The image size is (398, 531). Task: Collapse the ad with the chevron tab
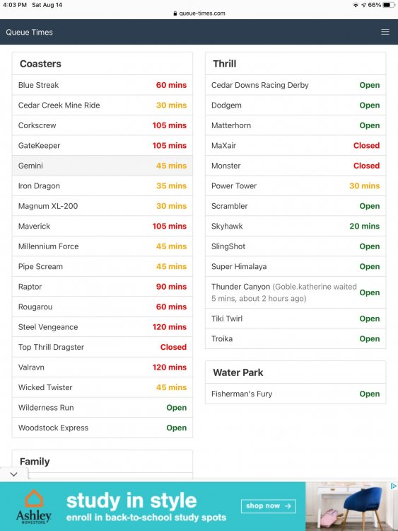(14, 474)
